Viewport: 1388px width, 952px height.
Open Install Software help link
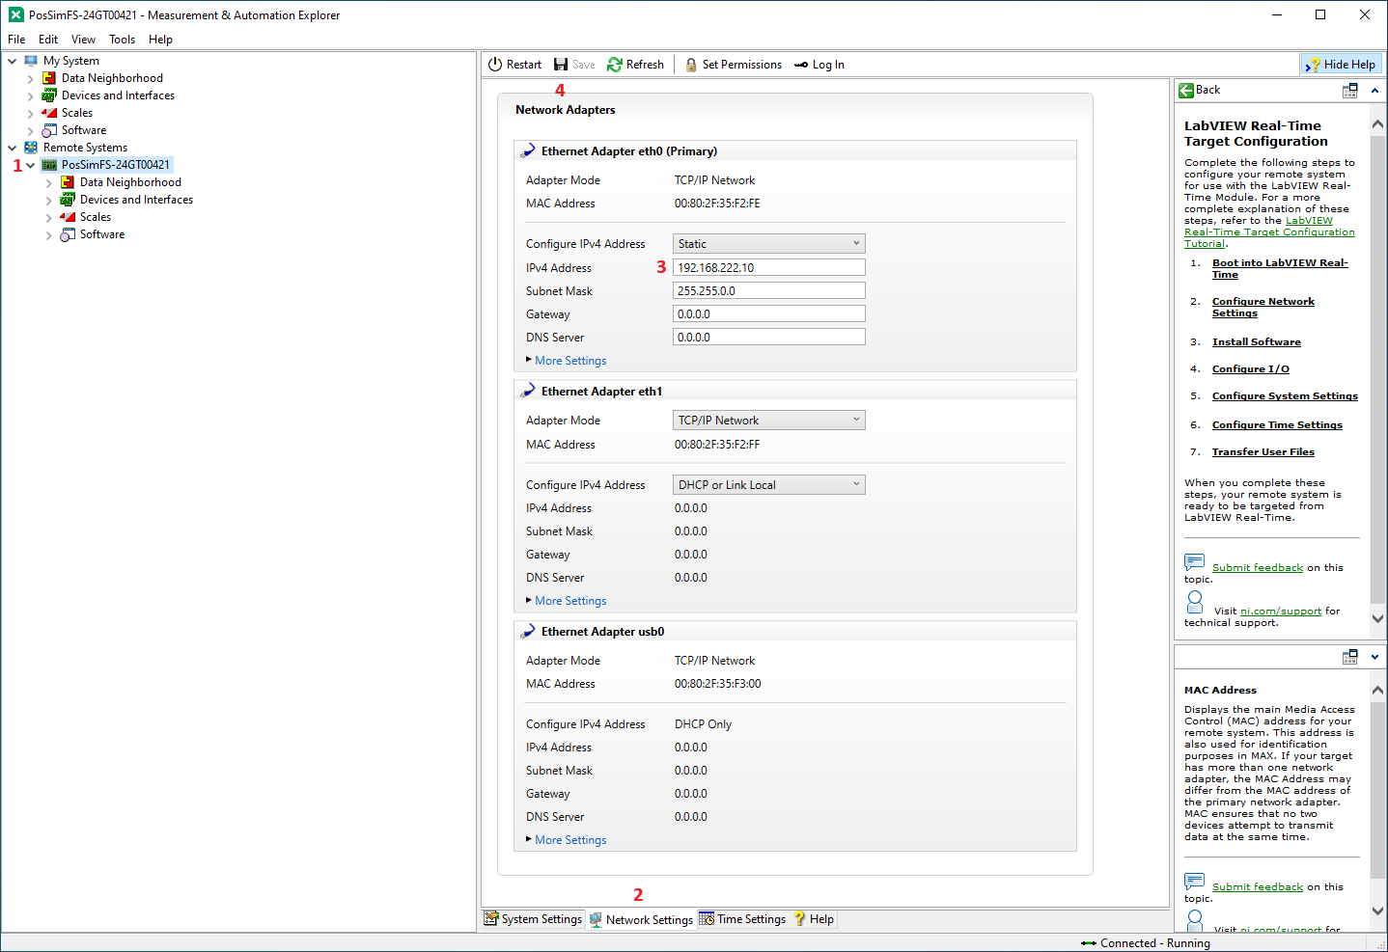[1256, 342]
